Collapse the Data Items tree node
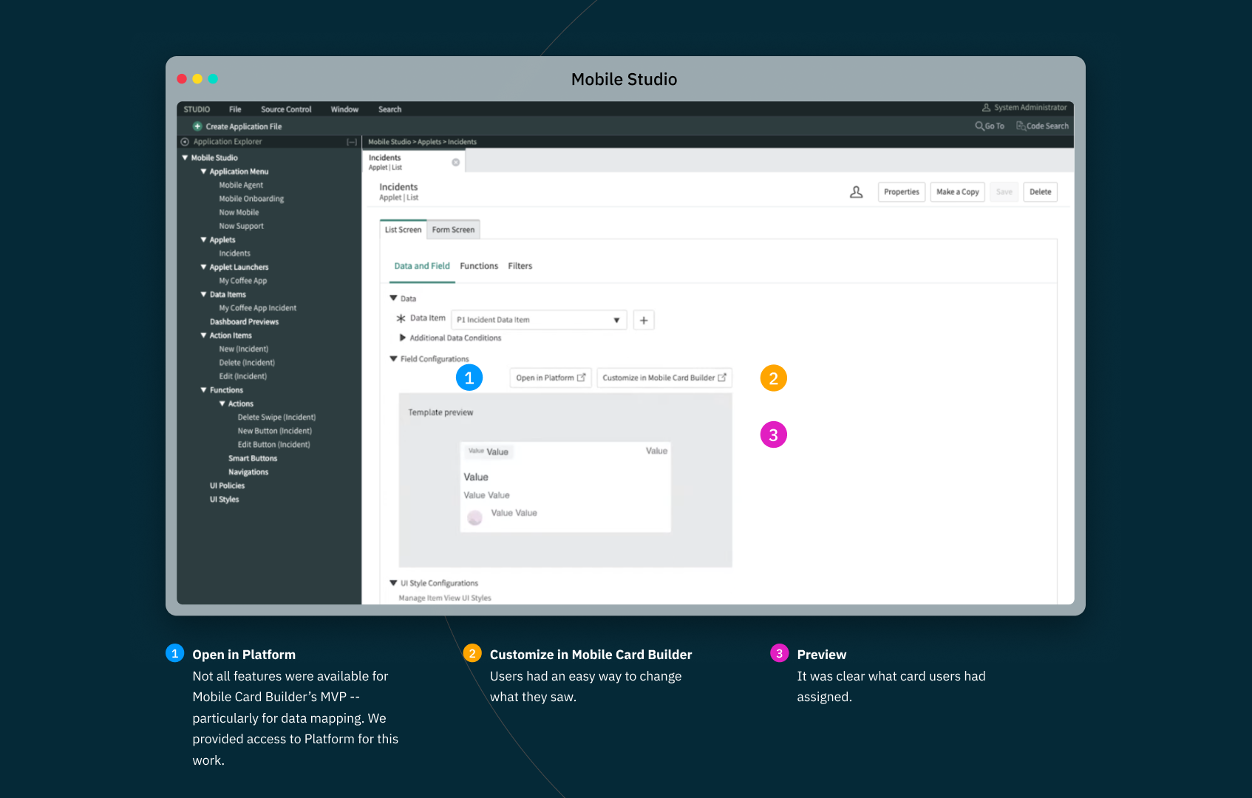The width and height of the screenshot is (1252, 798). pos(203,294)
